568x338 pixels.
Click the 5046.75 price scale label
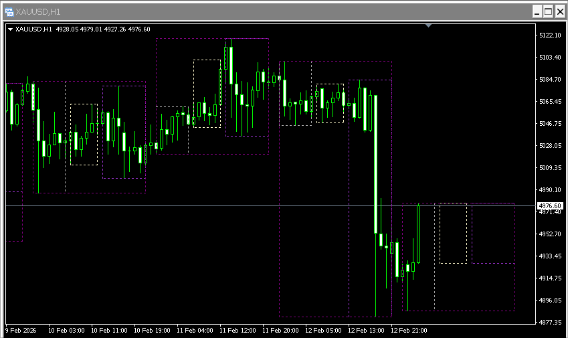coord(550,124)
